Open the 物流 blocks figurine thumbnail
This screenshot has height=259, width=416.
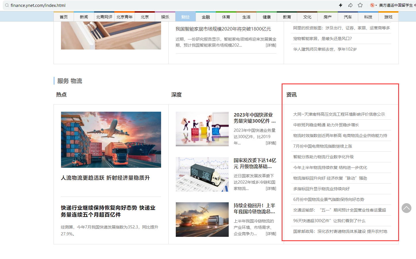coord(202,129)
